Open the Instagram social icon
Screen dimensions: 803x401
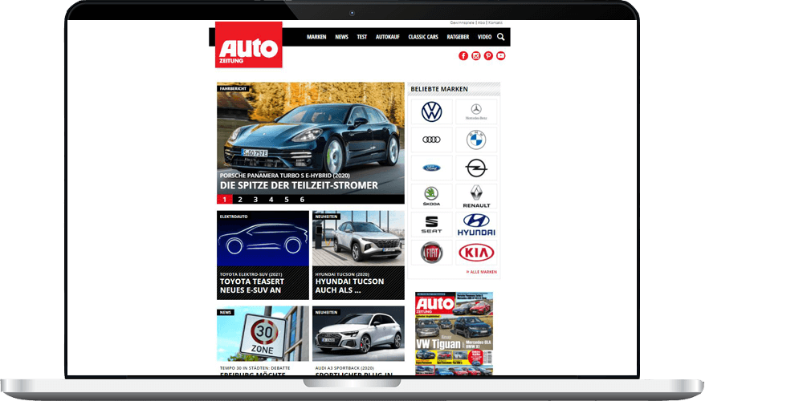[476, 55]
